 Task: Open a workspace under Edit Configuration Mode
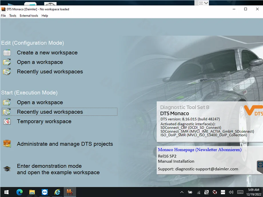[x=40, y=62]
